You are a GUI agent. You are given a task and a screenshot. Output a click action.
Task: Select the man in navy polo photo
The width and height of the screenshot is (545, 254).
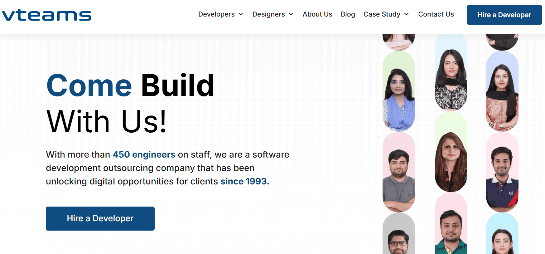[x=502, y=172]
